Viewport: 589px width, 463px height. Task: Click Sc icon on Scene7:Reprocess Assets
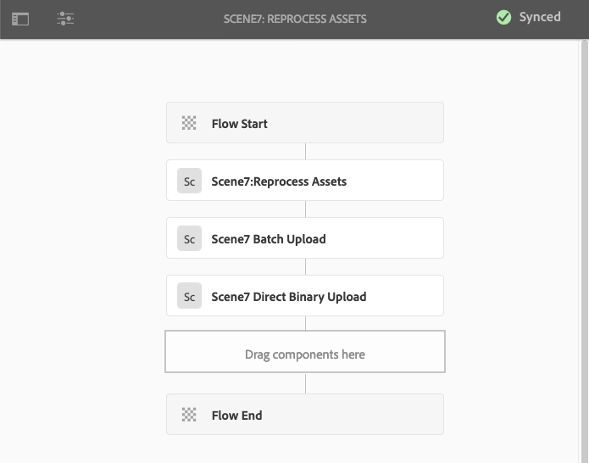(189, 181)
